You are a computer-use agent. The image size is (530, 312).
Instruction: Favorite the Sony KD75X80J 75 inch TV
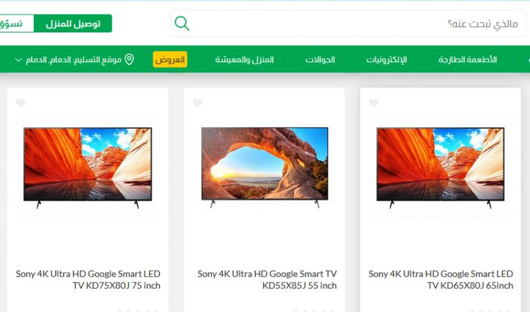21,103
